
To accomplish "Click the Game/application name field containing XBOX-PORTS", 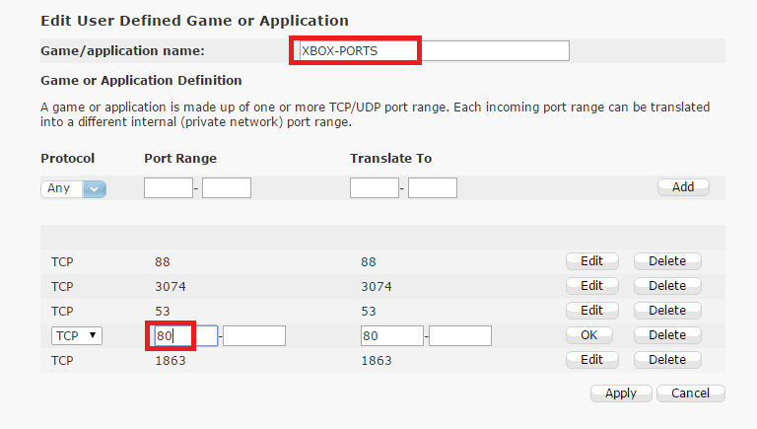I will (434, 50).
